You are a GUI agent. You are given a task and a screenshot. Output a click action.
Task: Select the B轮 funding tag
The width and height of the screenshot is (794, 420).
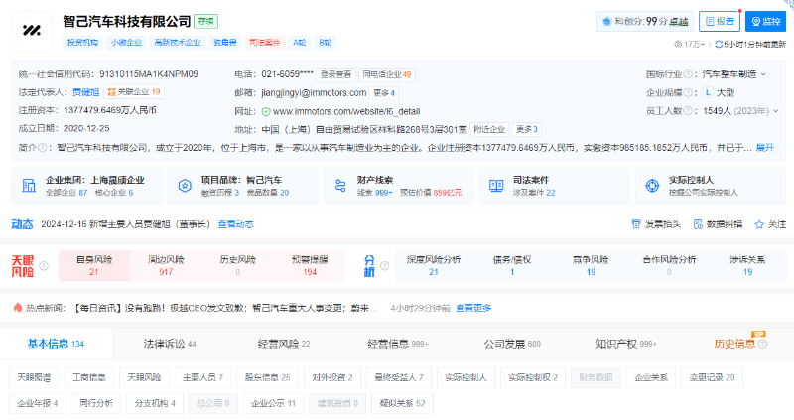point(326,43)
